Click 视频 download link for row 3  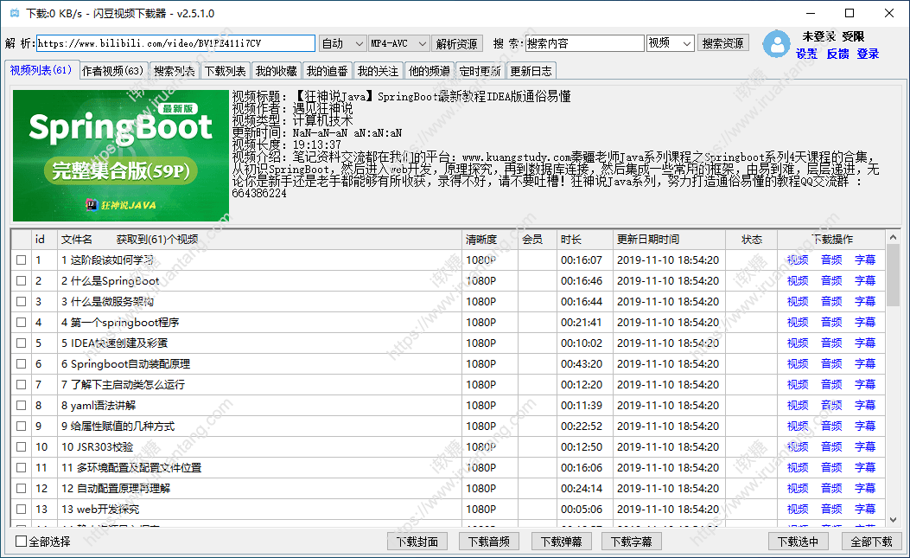click(798, 302)
